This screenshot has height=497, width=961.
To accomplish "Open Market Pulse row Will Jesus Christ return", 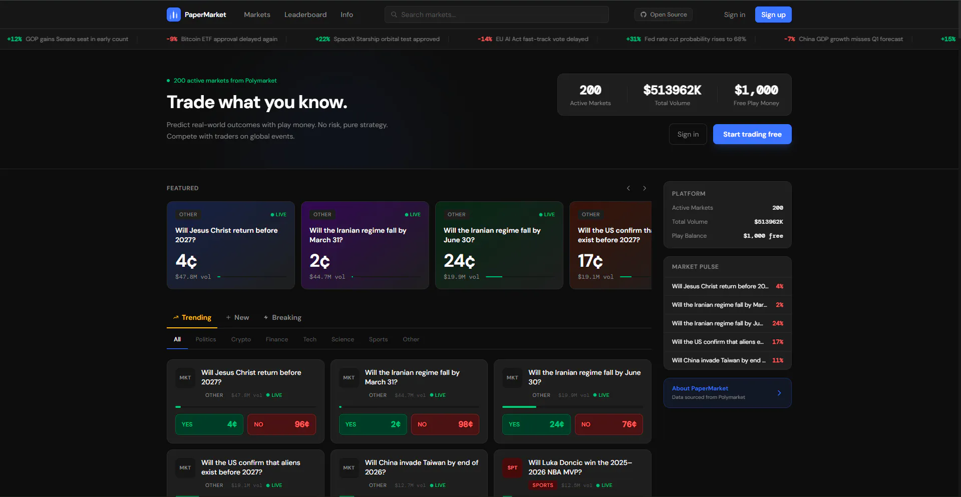I will click(x=728, y=286).
